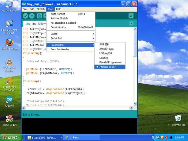188x141 pixels.
Task: Click rightValue= digitalRead(rightInput); line
Action: (56, 93)
